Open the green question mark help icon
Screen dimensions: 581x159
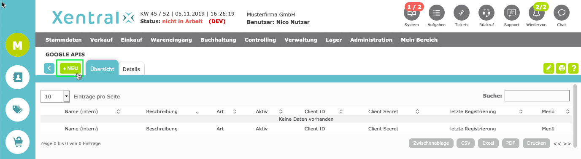click(x=573, y=69)
